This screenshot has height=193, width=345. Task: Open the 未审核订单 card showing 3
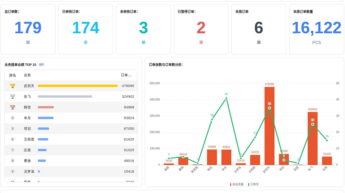[x=144, y=29]
